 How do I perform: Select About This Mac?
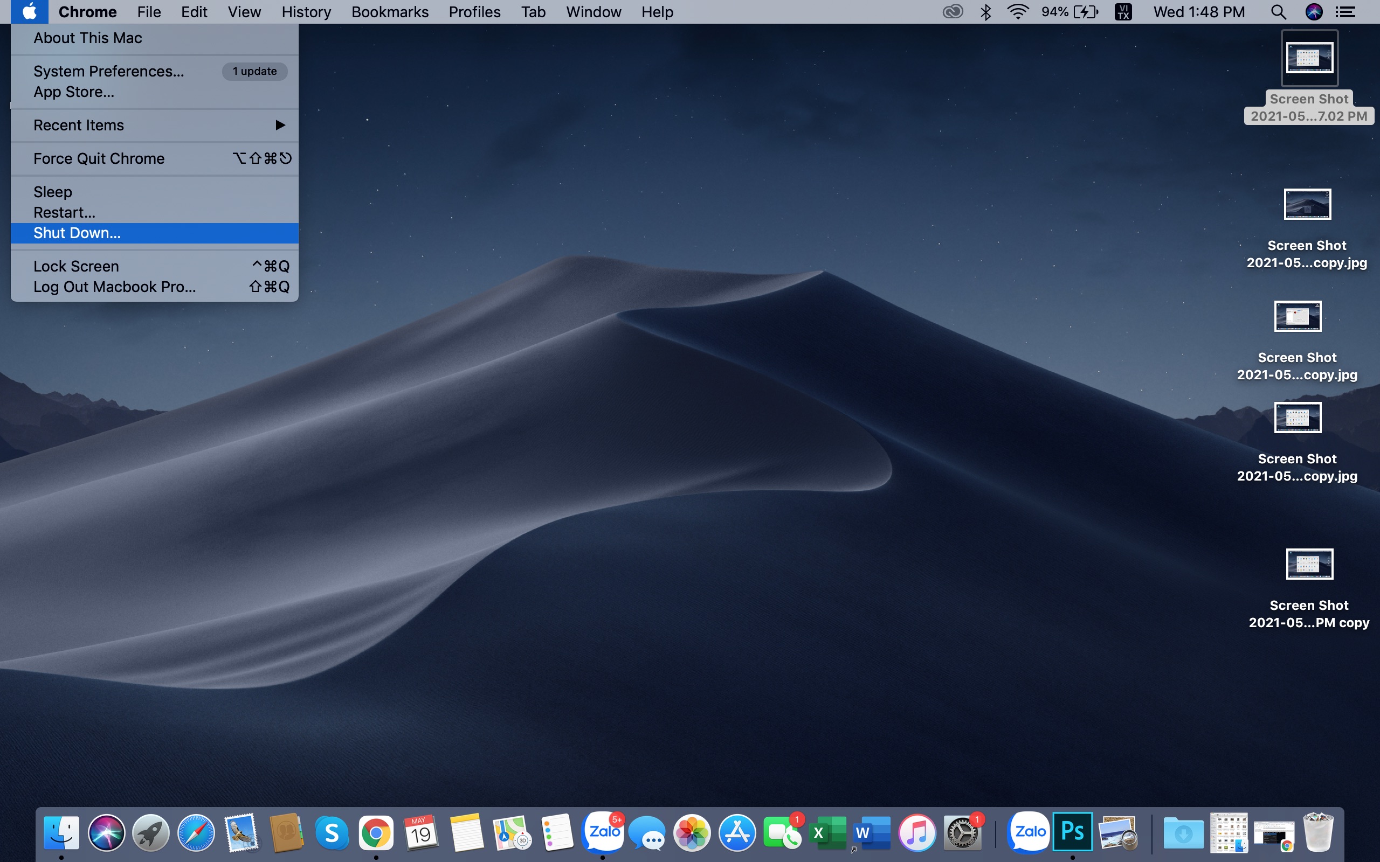pyautogui.click(x=88, y=38)
